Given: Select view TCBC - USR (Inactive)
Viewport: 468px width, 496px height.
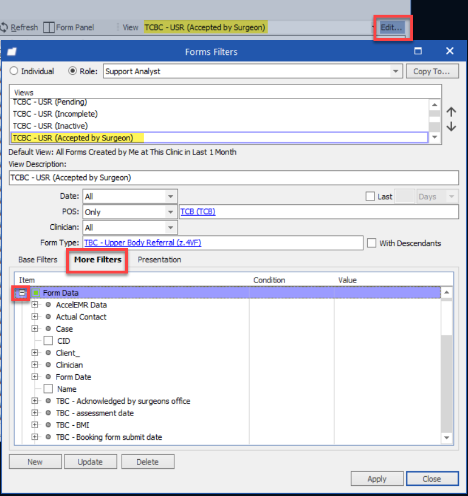Looking at the screenshot, I should 220,126.
